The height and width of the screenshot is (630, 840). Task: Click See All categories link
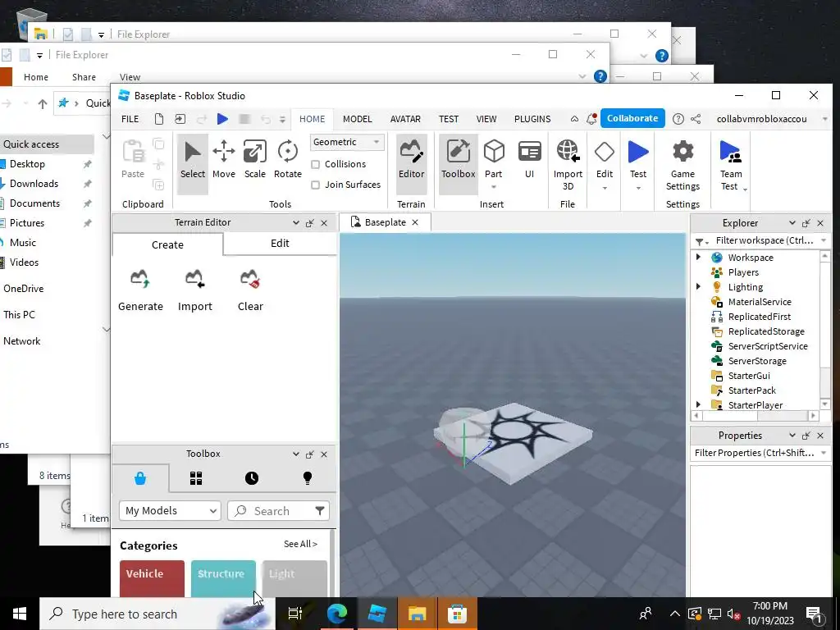click(300, 544)
